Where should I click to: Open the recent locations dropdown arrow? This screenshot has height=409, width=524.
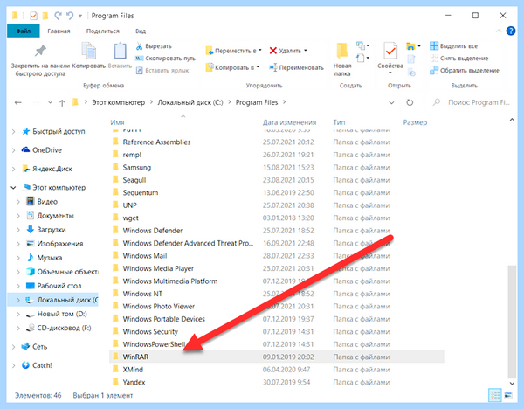(x=50, y=102)
